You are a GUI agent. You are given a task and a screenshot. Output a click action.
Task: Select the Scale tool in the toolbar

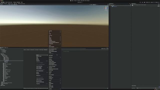click(x=6, y=2)
